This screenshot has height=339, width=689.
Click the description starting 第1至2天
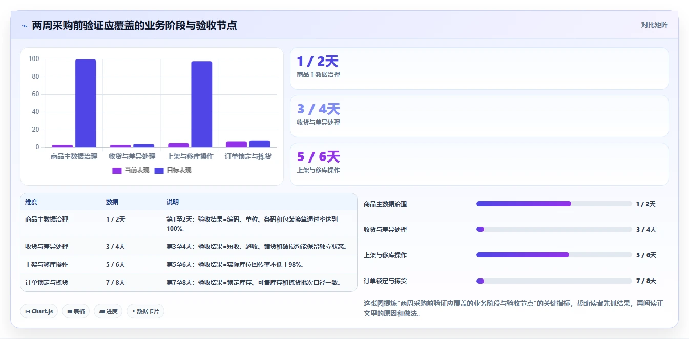click(252, 224)
